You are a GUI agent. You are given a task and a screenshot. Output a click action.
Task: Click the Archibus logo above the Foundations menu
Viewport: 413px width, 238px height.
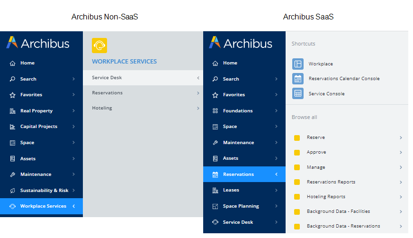(x=241, y=44)
